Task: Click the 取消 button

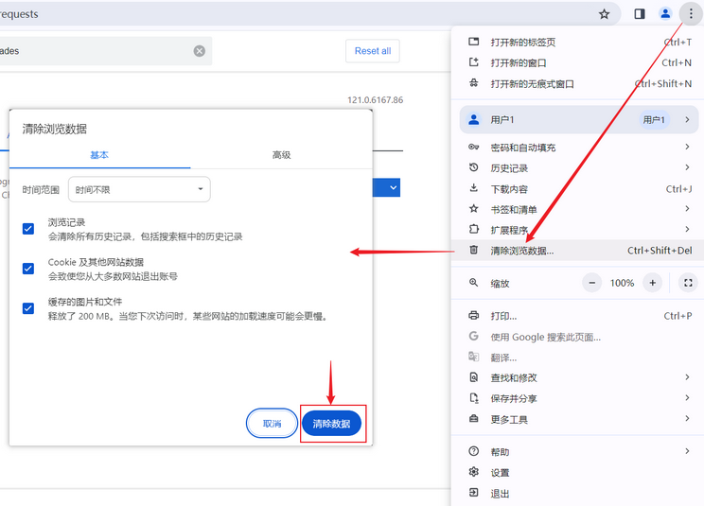Action: (x=272, y=424)
